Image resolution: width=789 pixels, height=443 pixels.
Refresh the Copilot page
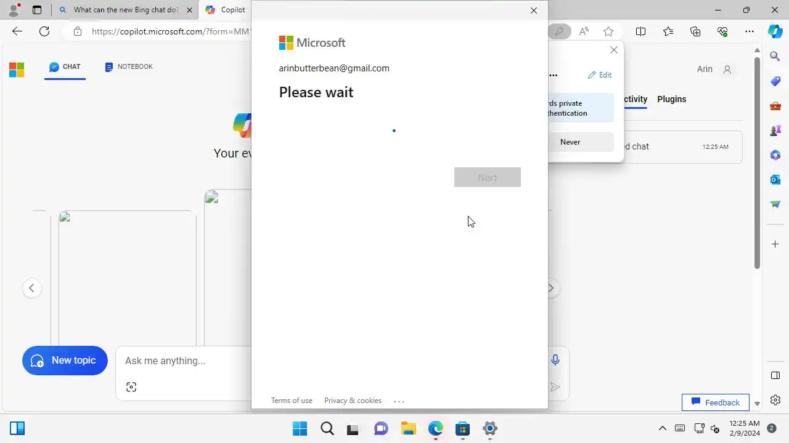(x=44, y=31)
